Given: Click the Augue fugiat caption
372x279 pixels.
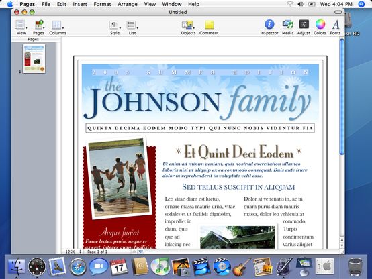Looking at the screenshot, I should (119, 233).
